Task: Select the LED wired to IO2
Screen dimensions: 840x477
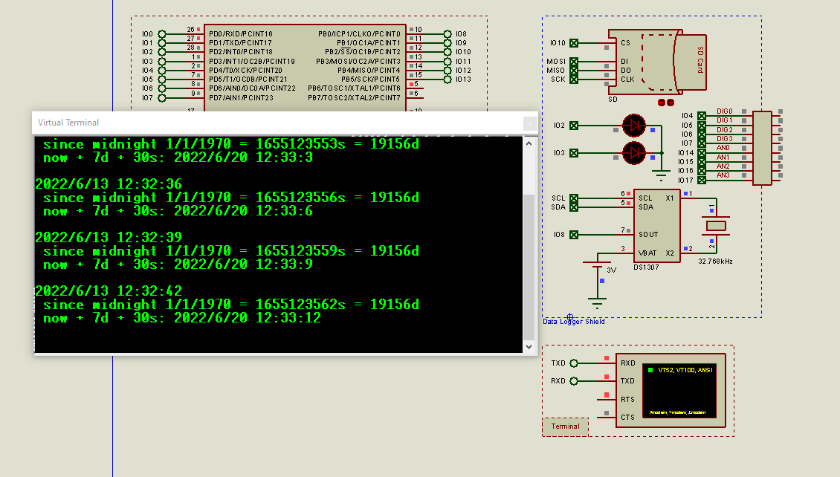Action: [x=634, y=126]
